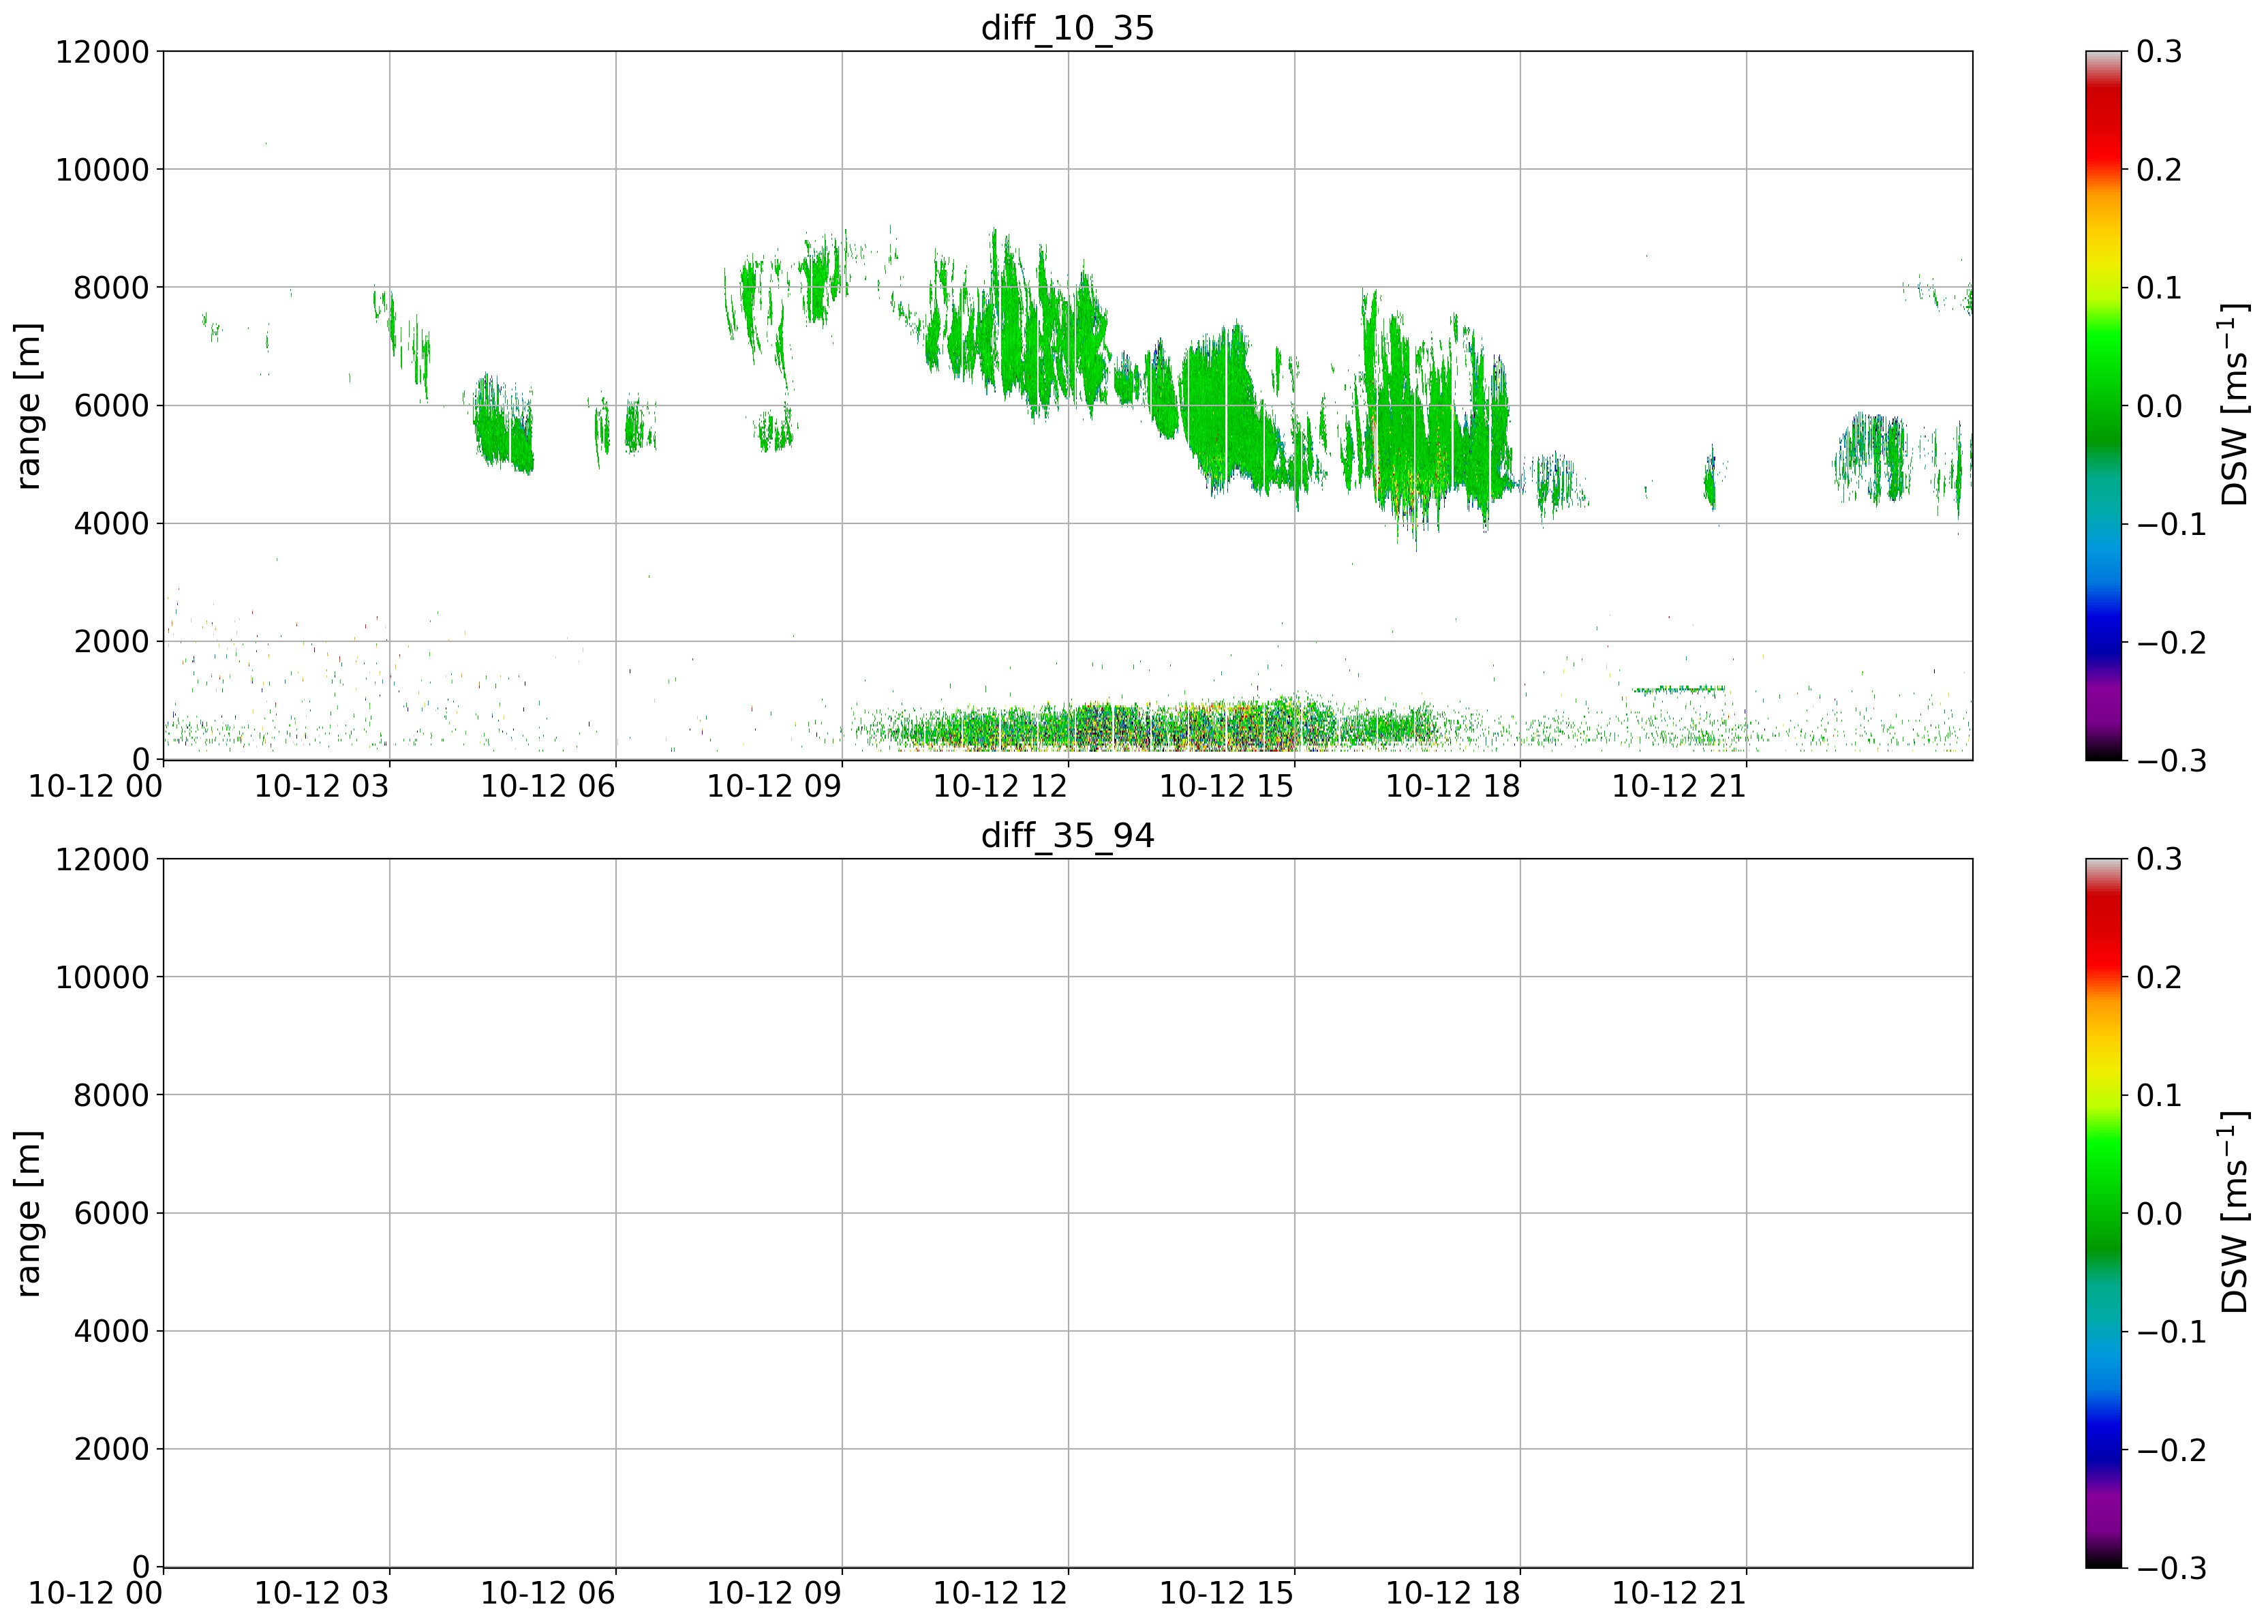Click "10-12 21" tick under diff_35_94 plot

1679,1594
